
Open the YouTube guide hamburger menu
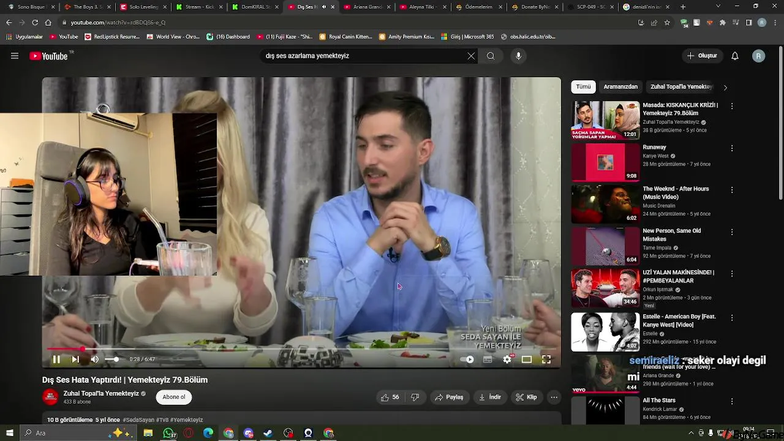point(15,56)
